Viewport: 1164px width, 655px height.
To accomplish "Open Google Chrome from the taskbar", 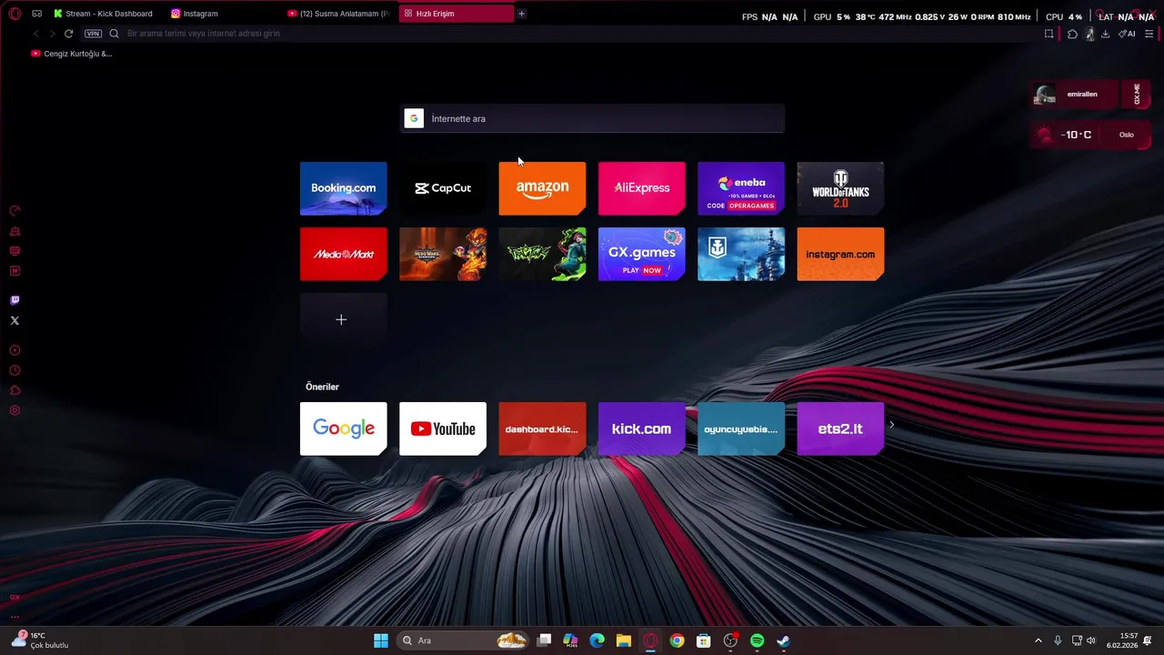I will [677, 640].
